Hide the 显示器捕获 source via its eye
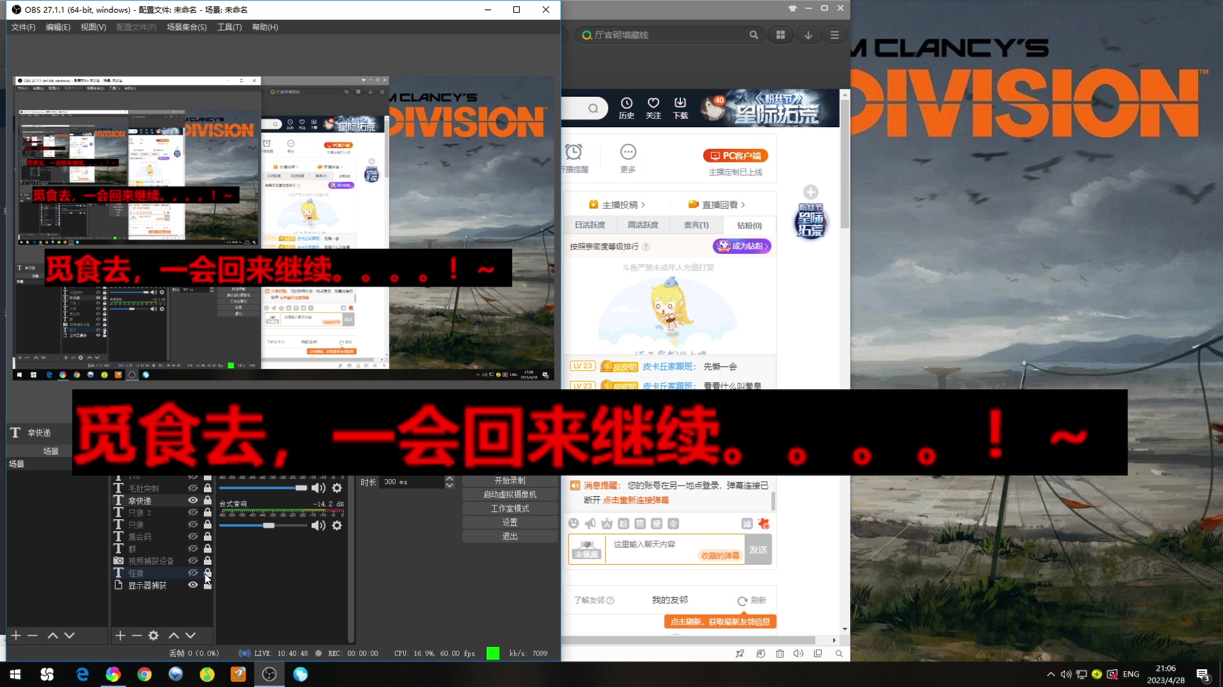 [x=192, y=585]
